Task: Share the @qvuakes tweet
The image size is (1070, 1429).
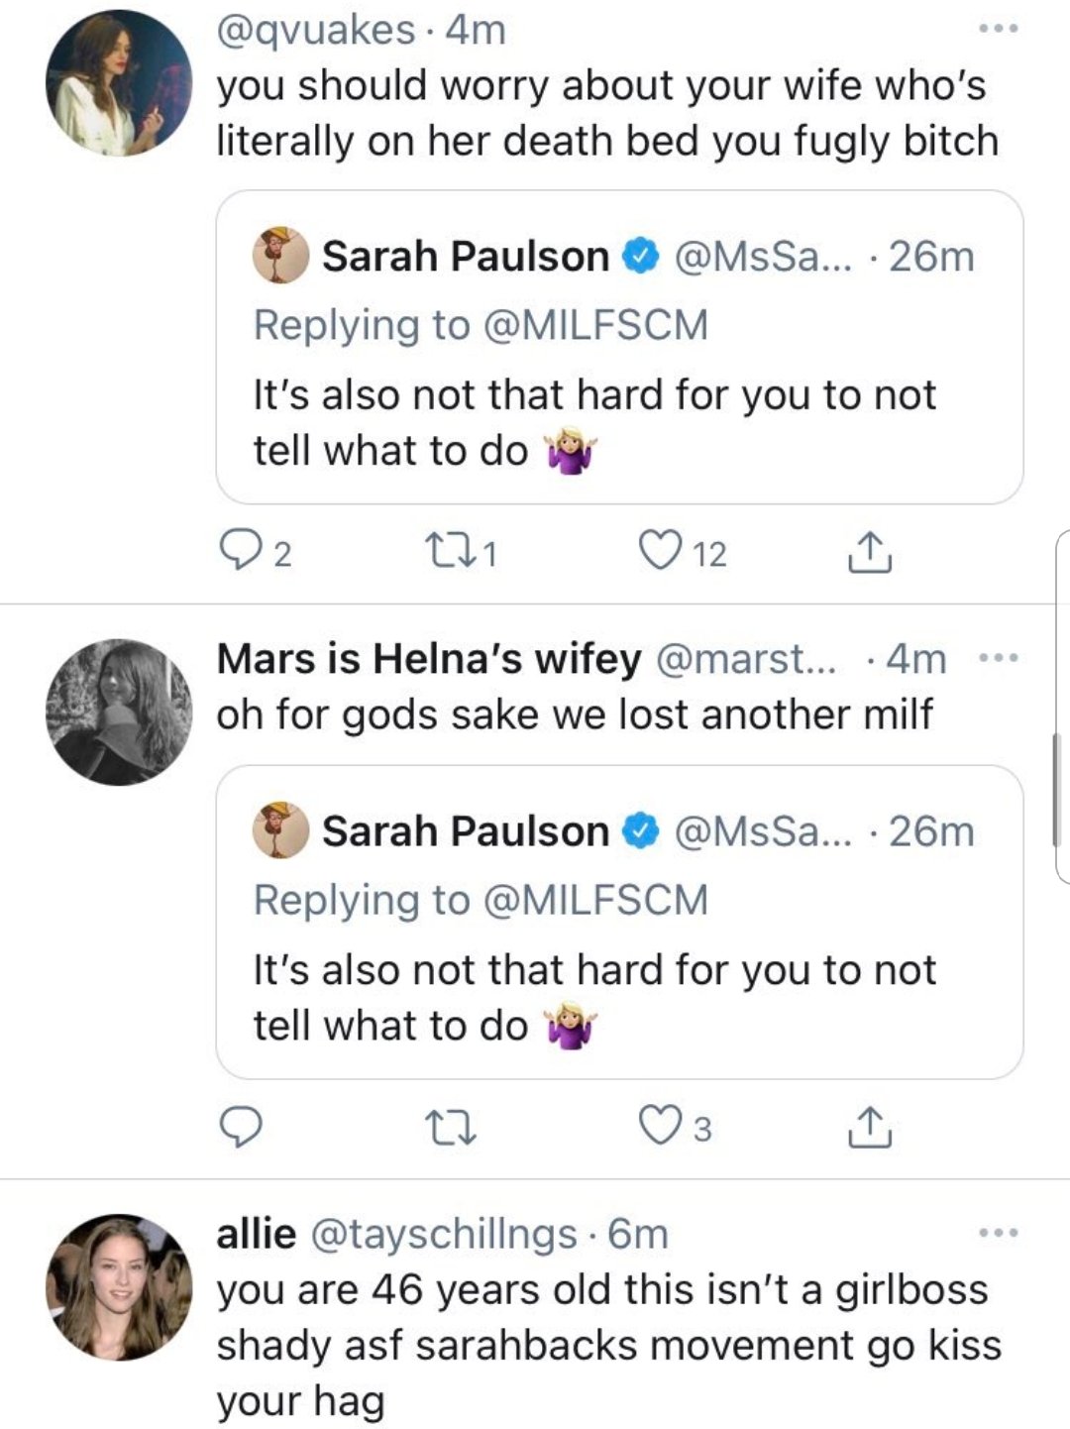Action: pyautogui.click(x=869, y=552)
